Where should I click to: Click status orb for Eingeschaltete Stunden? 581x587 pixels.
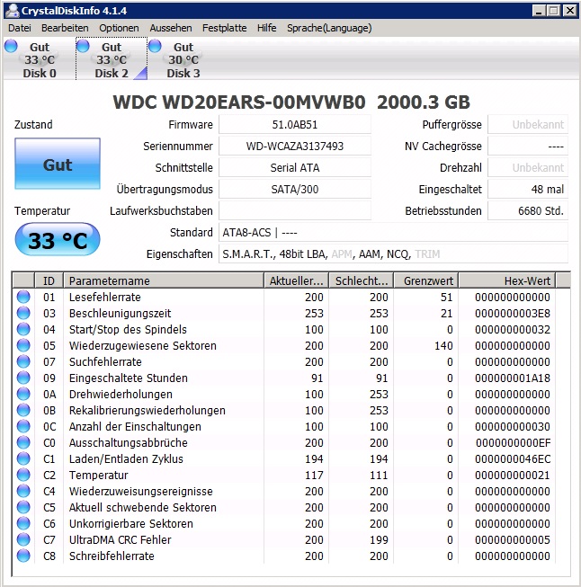pos(23,378)
